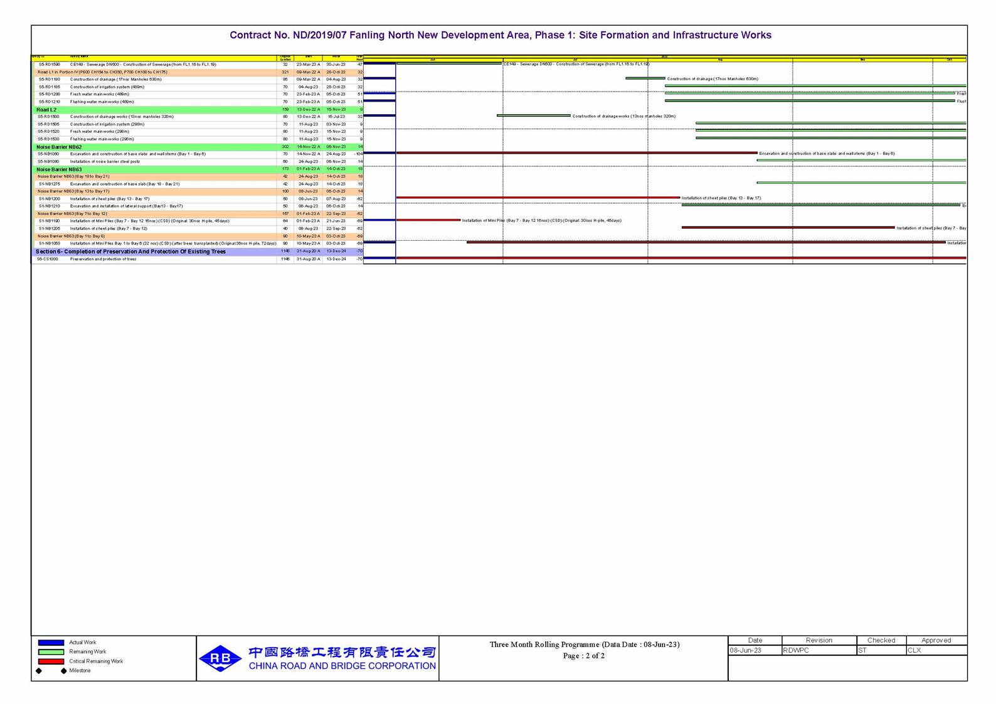The image size is (996, 704).
Task: Select the Noise Barrier NB63 (Bay 7 to Bay 12) subgroup
Action: coord(198,214)
